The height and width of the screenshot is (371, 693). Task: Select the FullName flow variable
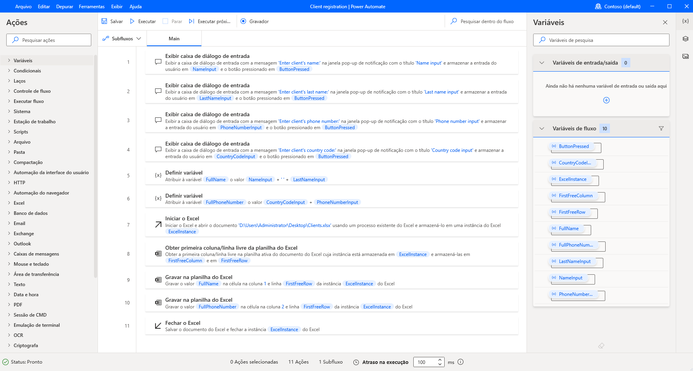566,229
